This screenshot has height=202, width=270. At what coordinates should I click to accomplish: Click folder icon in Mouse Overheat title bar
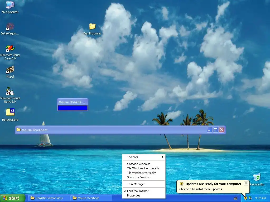(x=19, y=130)
